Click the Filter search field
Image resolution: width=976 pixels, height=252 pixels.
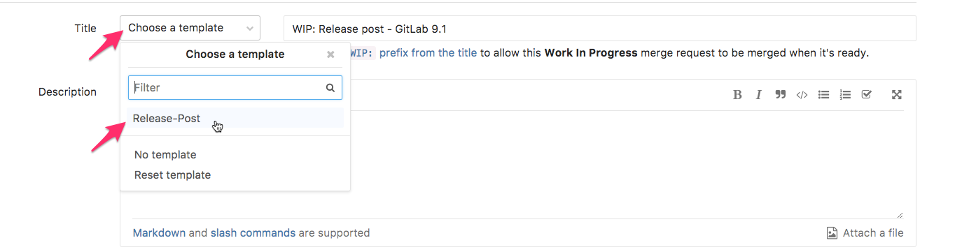click(x=235, y=88)
